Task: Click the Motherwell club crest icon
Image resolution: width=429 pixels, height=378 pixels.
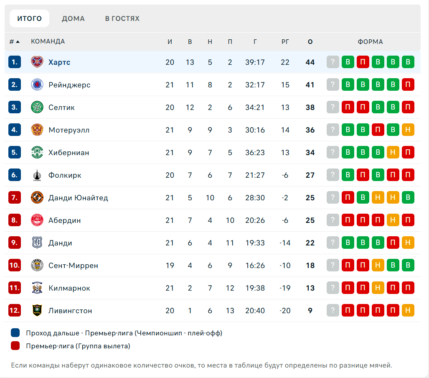Action: [x=37, y=130]
